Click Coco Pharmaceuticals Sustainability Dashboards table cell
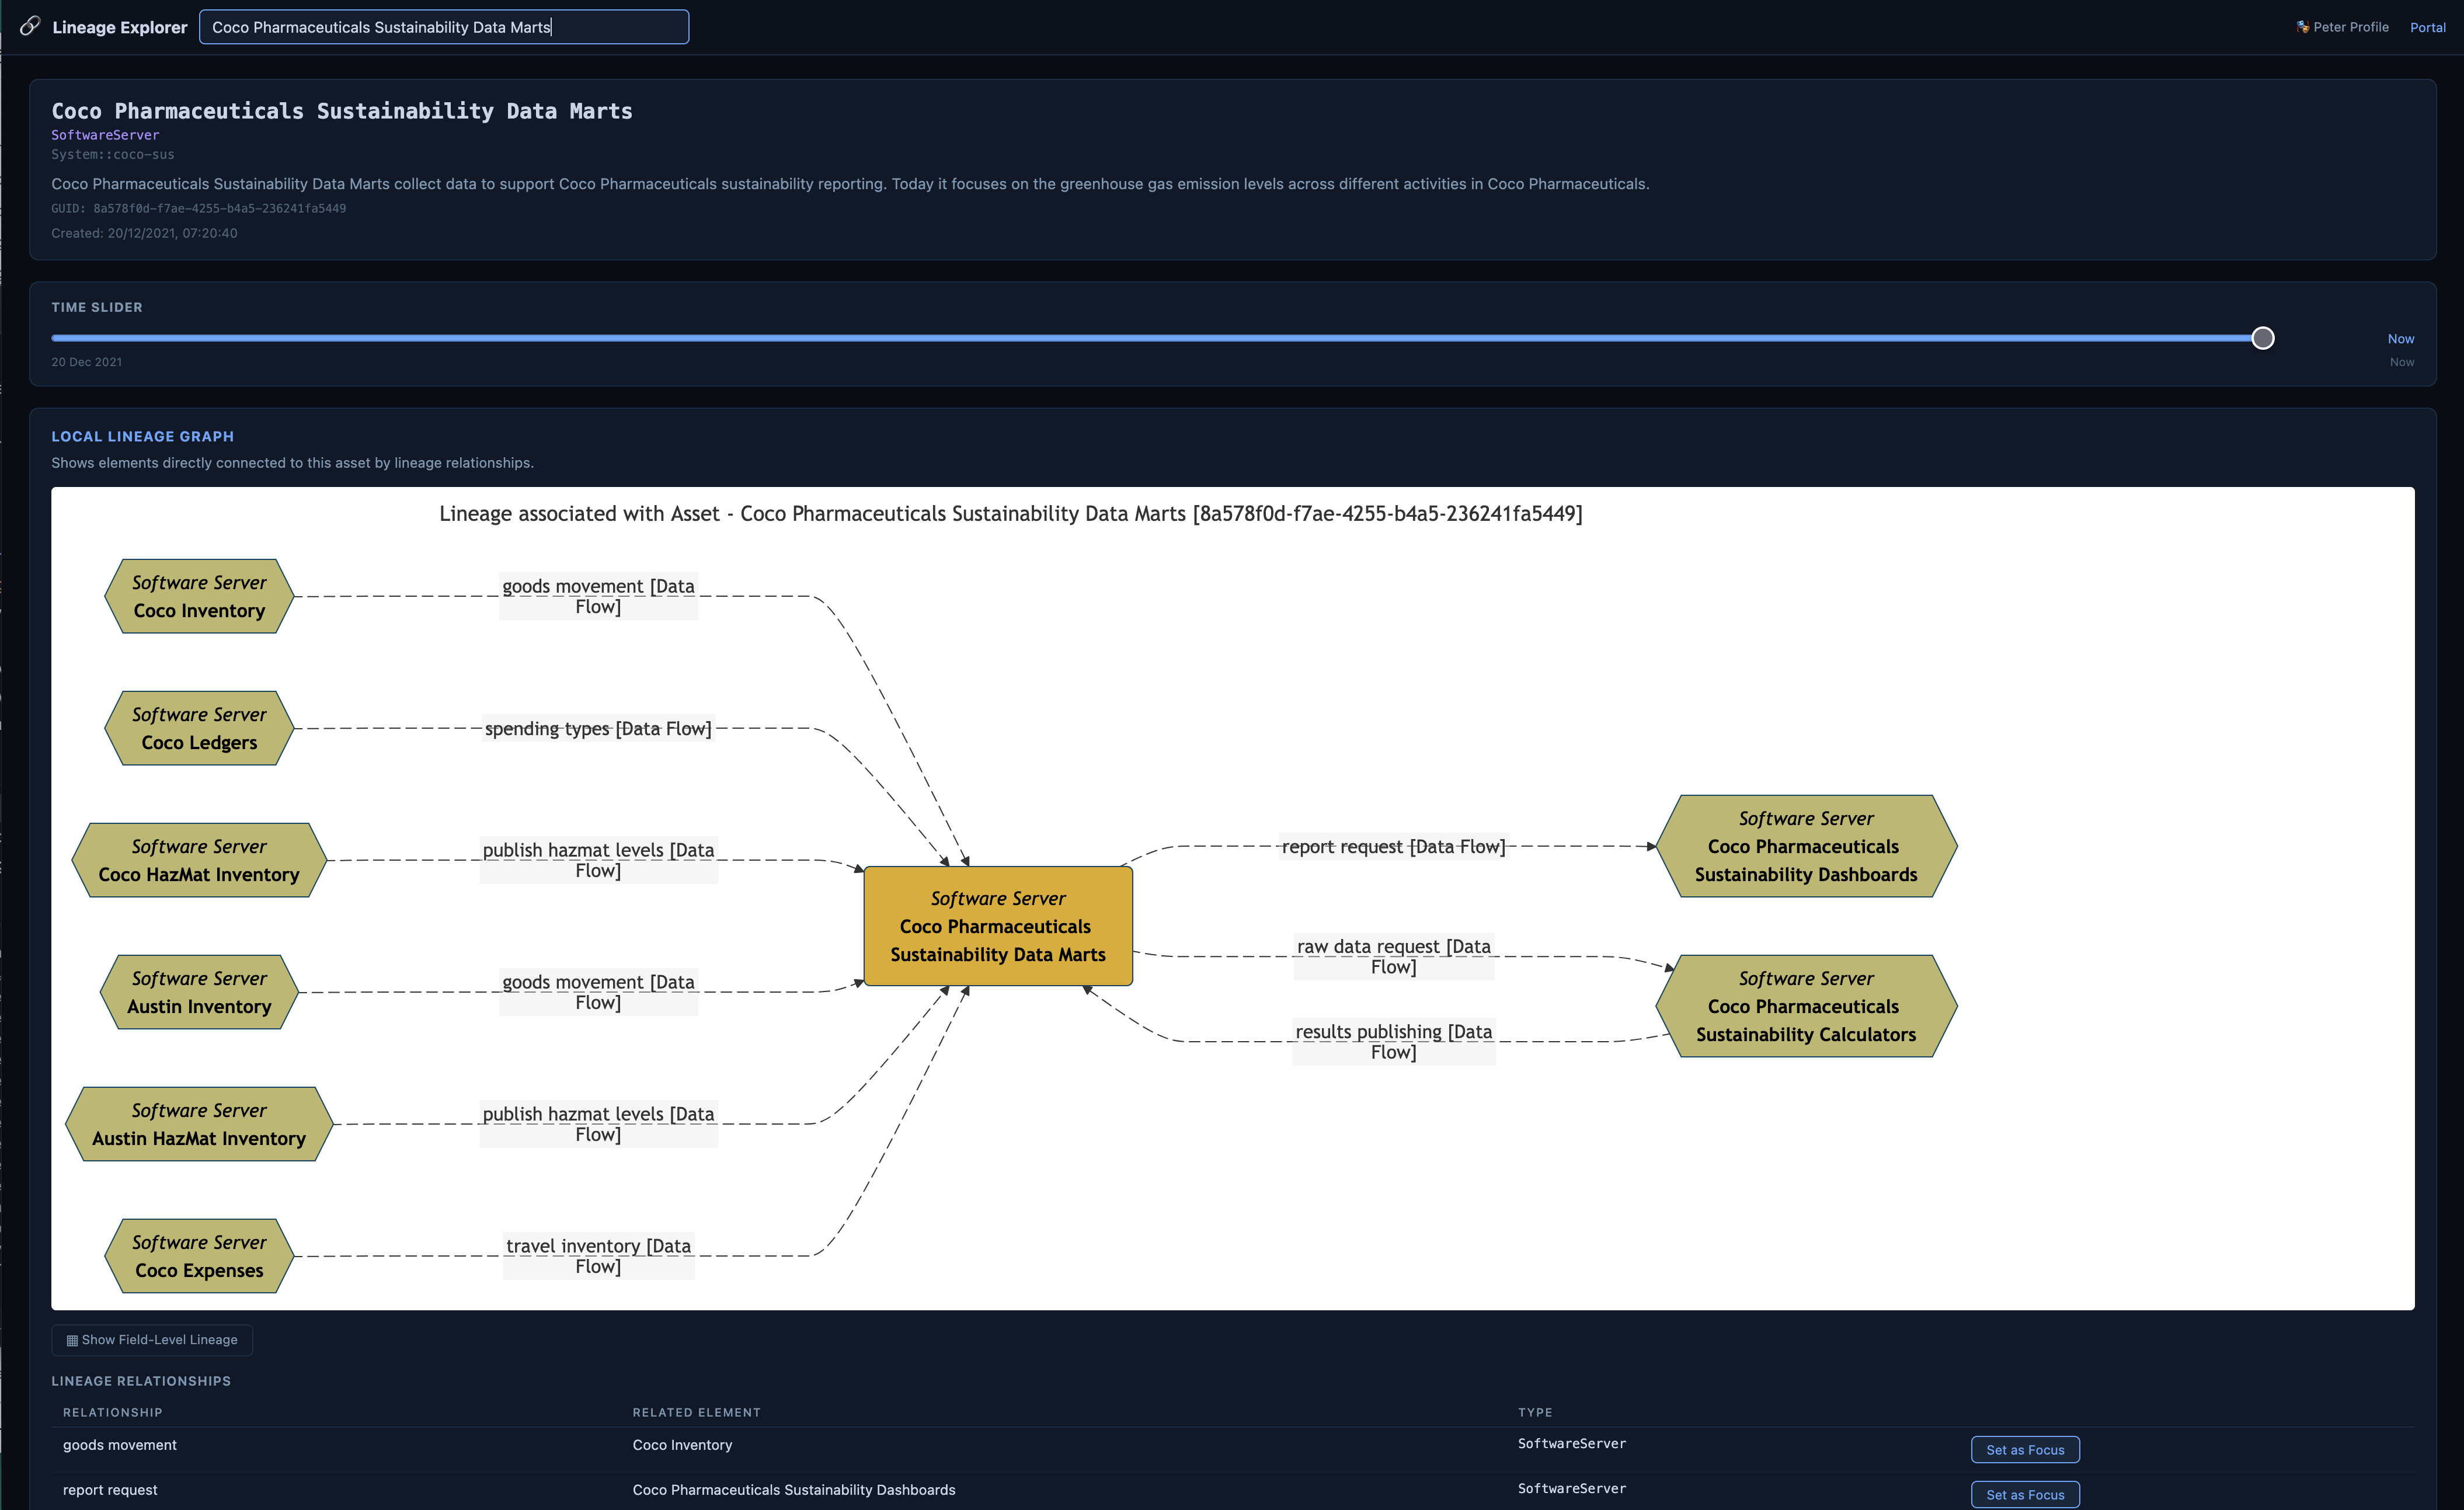 coord(794,1490)
